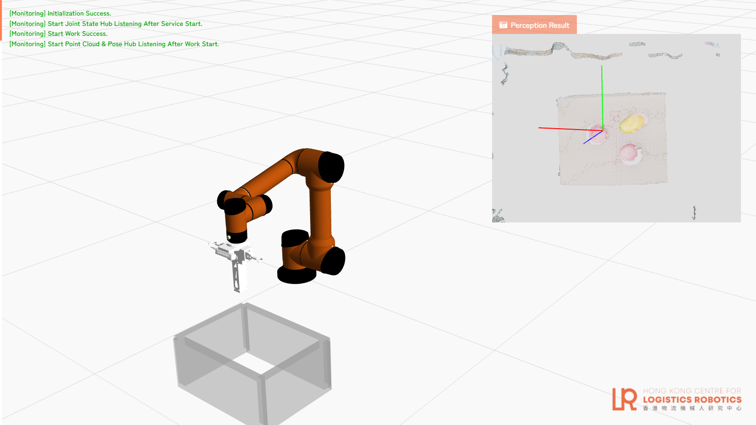
Task: Click the robot's black elbow joint cap
Action: [332, 167]
